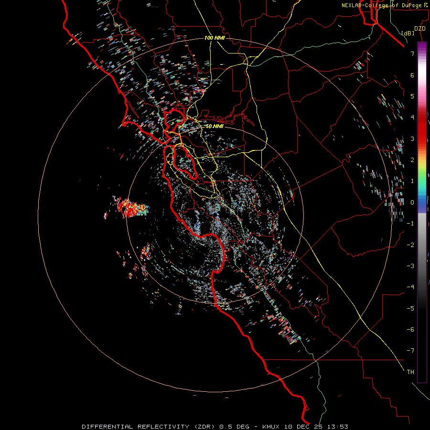The width and height of the screenshot is (430, 430).
Task: Click the 4 value on the color scale
Action: [x=412, y=118]
